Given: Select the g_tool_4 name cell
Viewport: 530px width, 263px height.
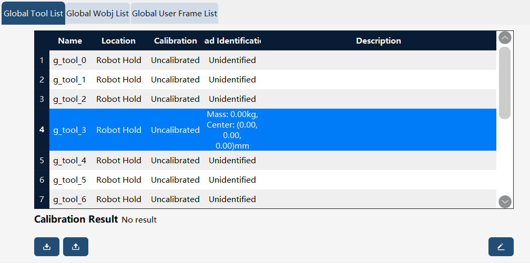Looking at the screenshot, I should 69,160.
